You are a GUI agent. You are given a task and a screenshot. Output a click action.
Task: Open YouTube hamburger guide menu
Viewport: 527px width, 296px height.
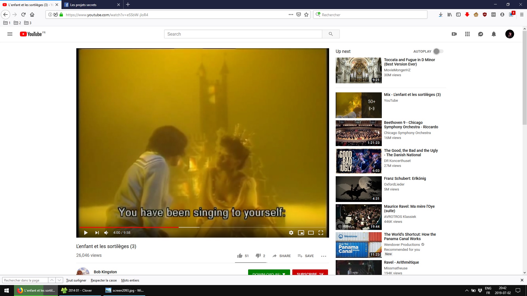coord(10,34)
